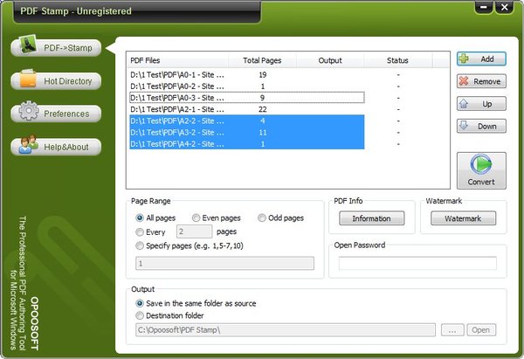Click the Up arrow icon
The width and height of the screenshot is (524, 359).
tap(464, 104)
